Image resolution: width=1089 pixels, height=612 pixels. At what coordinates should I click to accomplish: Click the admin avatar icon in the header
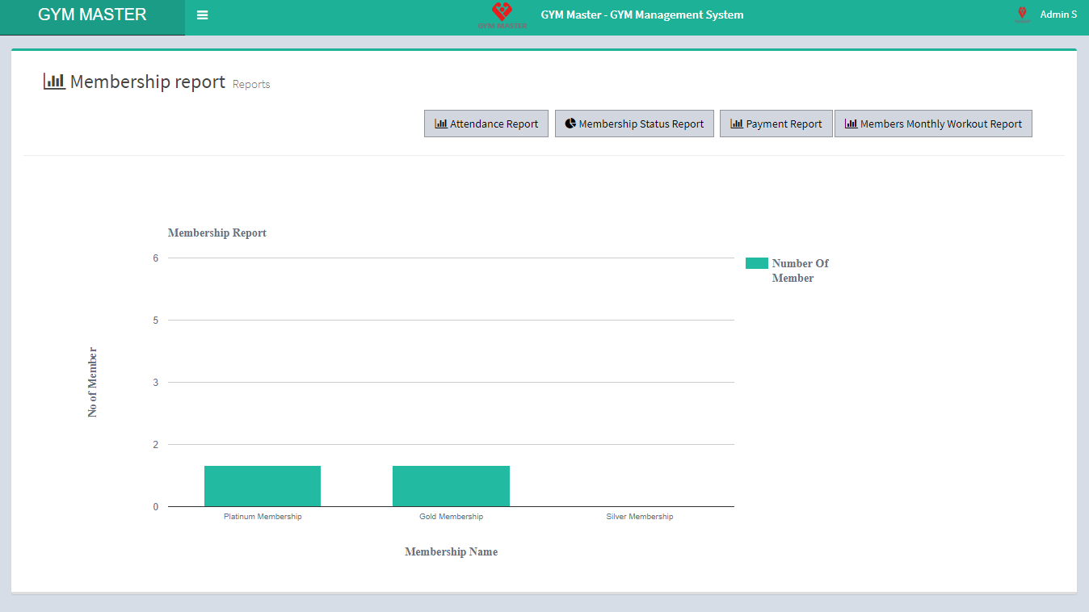(x=1022, y=14)
